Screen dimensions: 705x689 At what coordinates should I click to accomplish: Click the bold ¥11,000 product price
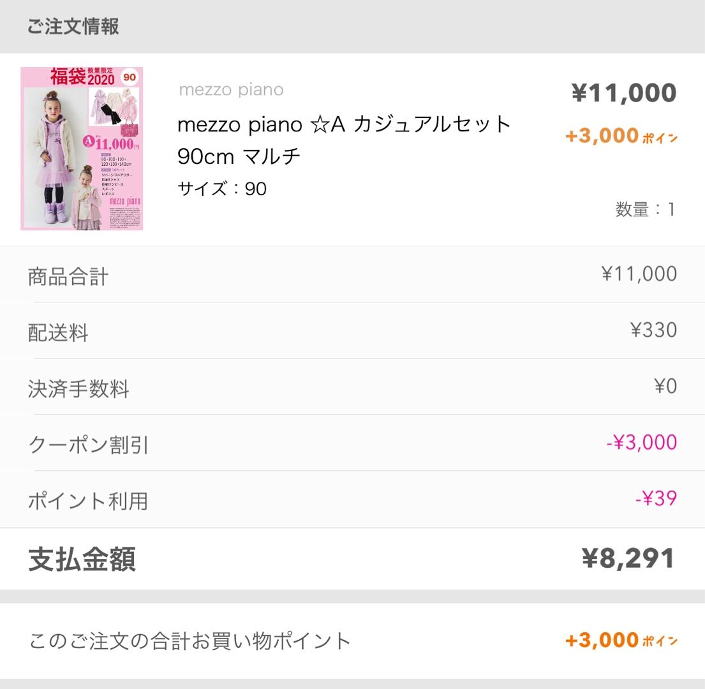click(x=624, y=93)
